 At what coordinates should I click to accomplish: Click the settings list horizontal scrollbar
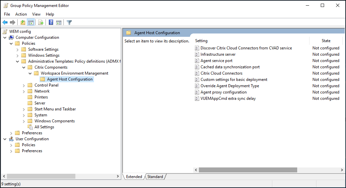[248, 170]
